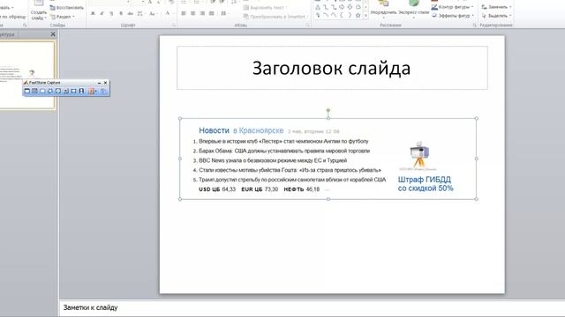Toggle italic К formatting
The width and height of the screenshot is (565, 317).
point(102,13)
